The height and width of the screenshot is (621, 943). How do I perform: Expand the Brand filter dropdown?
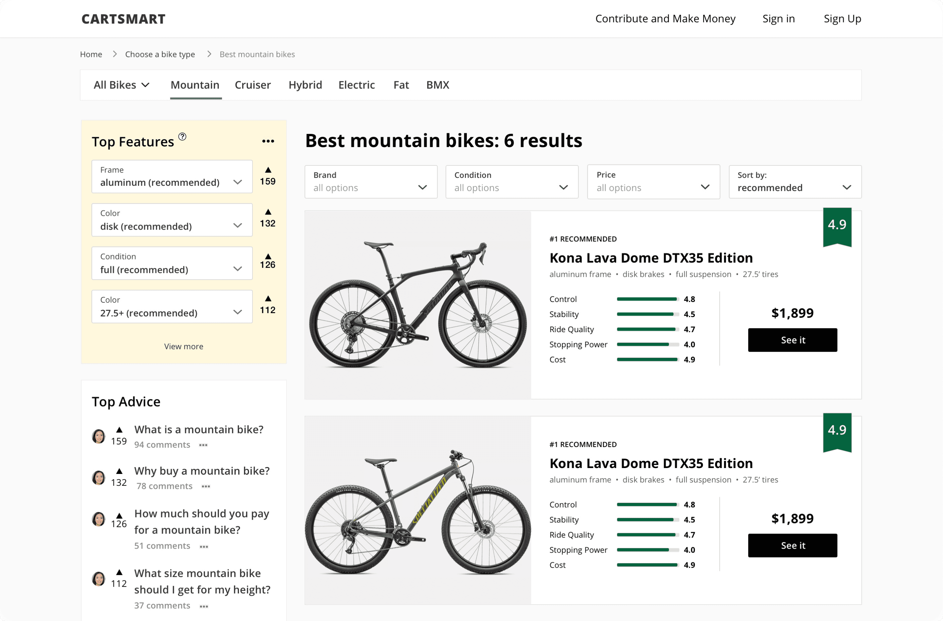(x=371, y=182)
